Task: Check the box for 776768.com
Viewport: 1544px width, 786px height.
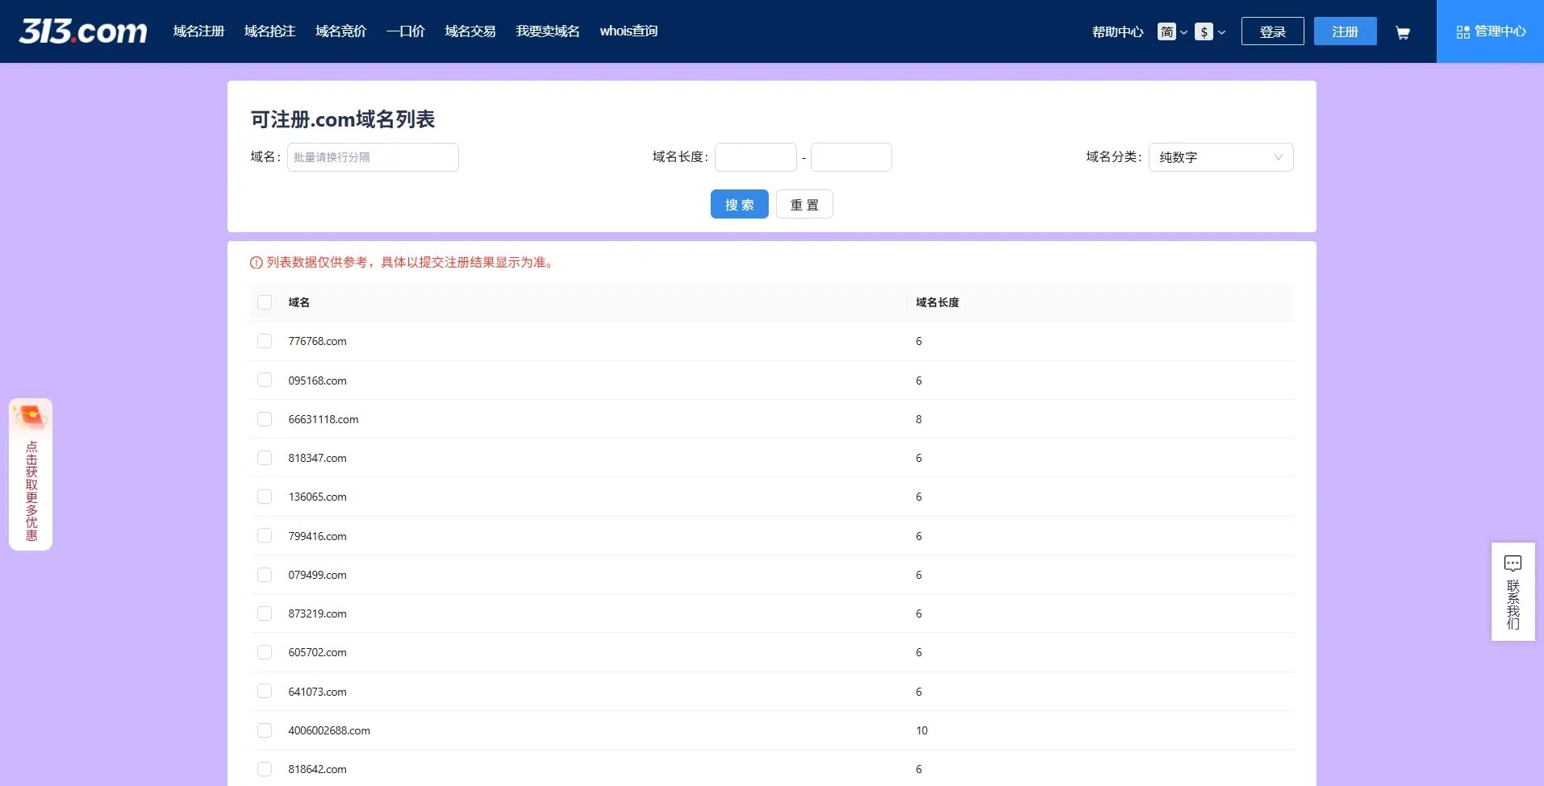Action: (265, 341)
